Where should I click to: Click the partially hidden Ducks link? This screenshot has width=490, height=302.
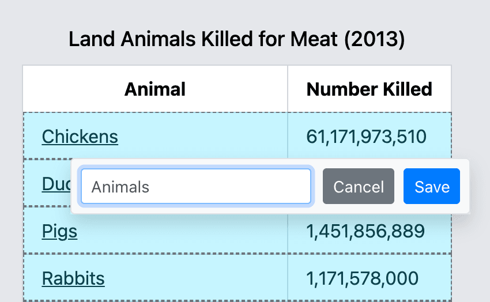56,183
